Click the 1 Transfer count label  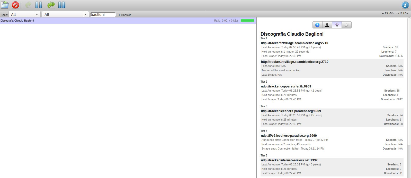pyautogui.click(x=124, y=15)
